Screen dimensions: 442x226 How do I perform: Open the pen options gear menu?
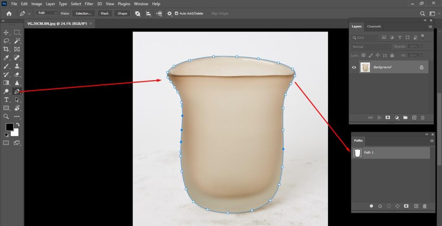coord(169,13)
